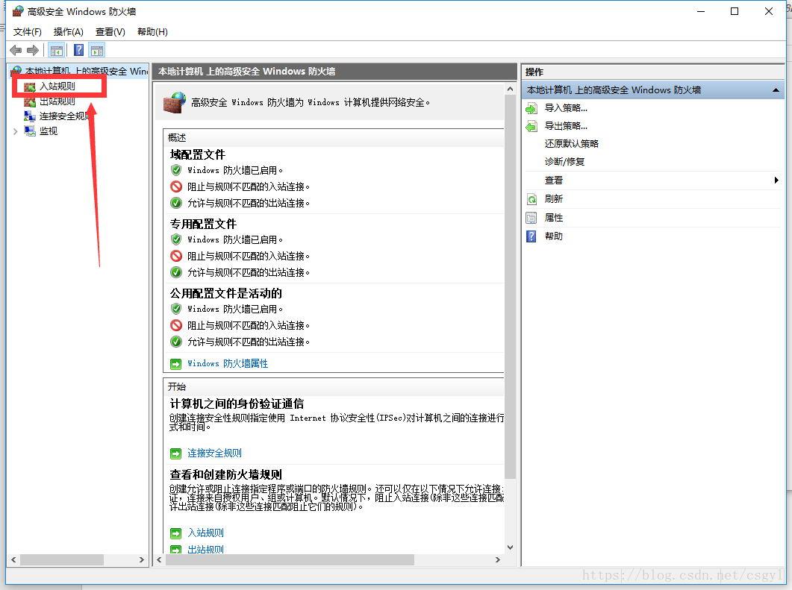The width and height of the screenshot is (792, 590).
Task: Collapse the actions section header arrow
Action: [x=776, y=90]
